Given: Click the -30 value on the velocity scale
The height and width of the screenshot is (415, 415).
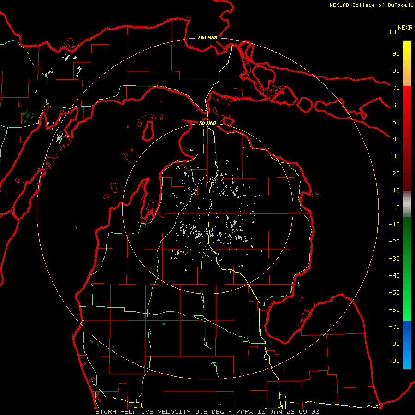Looking at the screenshot, I should pos(394,259).
